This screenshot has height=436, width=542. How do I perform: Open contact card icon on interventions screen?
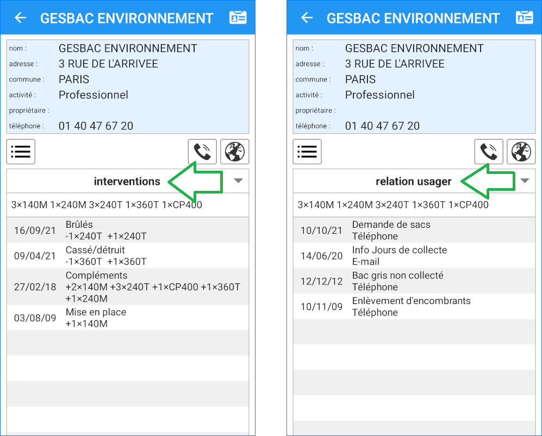[x=238, y=17]
